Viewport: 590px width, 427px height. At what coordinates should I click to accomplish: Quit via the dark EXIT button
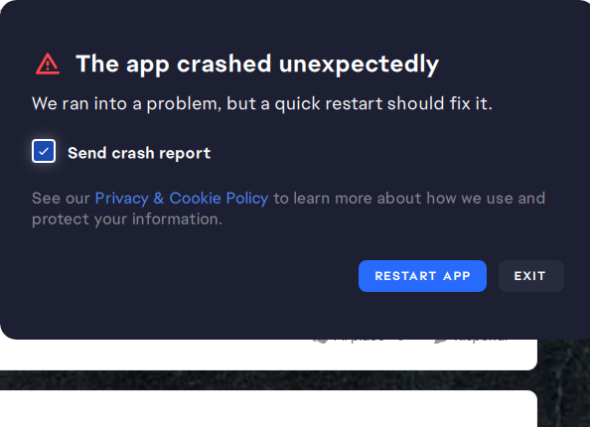(531, 276)
